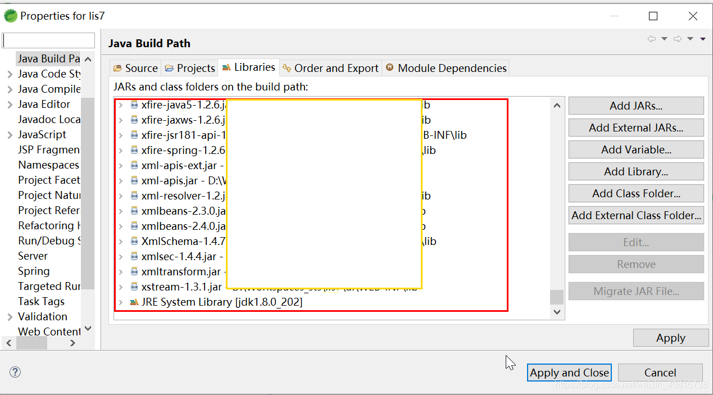This screenshot has height=395, width=713.
Task: Click the jar icon of xml-apis-ext.jar
Action: 134,165
